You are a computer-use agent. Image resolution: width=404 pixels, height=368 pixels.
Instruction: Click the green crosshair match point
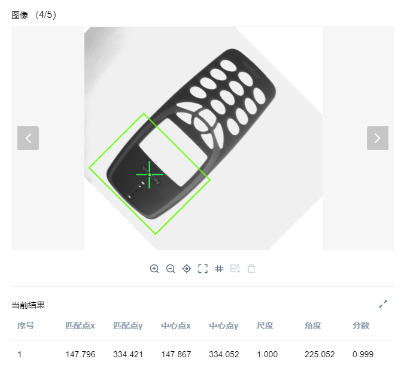click(150, 175)
